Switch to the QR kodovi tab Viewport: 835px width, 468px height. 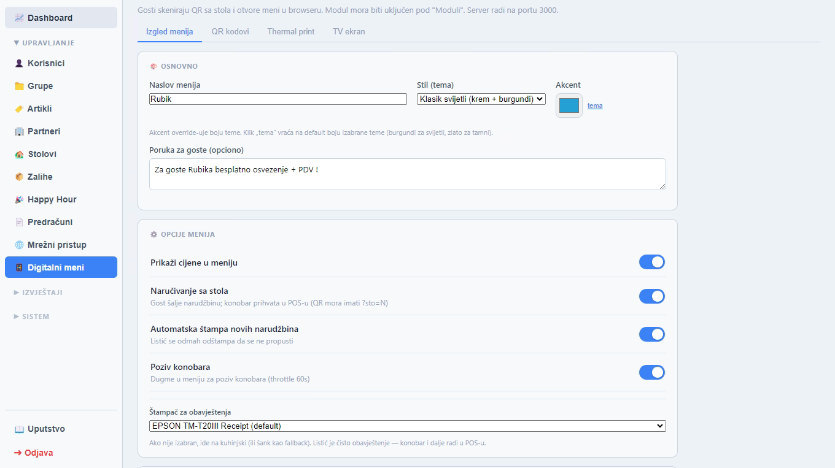click(x=230, y=31)
